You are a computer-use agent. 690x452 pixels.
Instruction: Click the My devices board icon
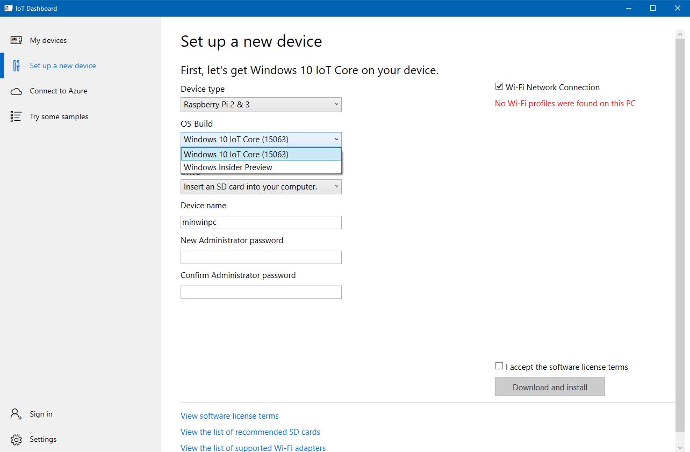coord(16,40)
